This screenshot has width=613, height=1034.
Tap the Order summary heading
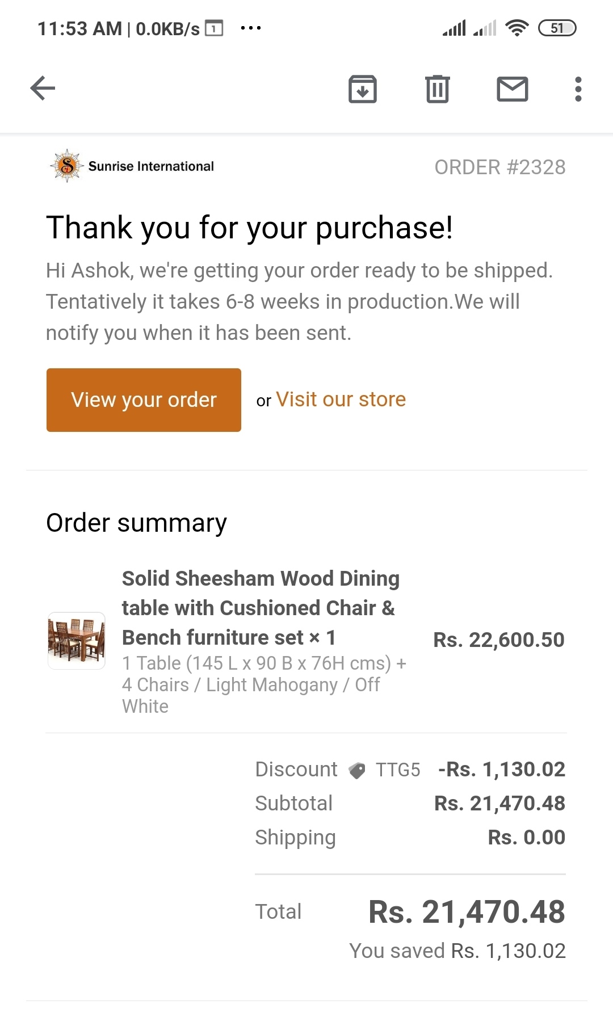pyautogui.click(x=136, y=523)
